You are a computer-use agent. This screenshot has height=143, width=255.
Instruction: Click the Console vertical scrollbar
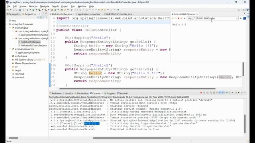245,124
